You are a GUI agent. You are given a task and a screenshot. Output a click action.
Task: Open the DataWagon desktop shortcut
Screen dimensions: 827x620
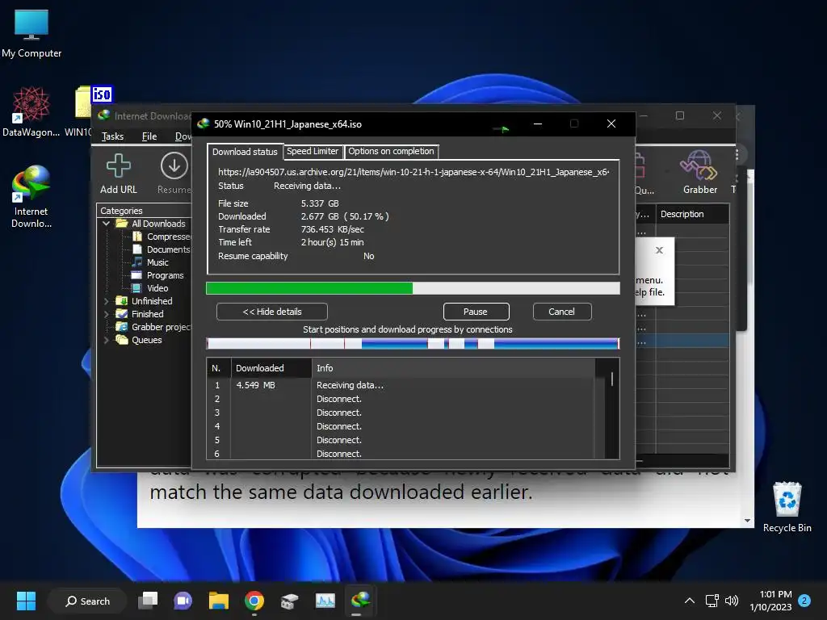pyautogui.click(x=31, y=113)
